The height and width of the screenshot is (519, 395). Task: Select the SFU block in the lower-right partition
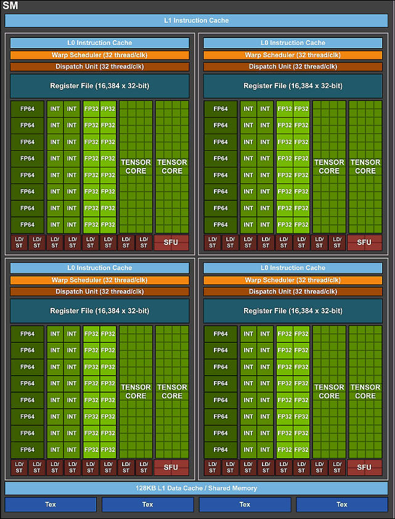(x=365, y=468)
